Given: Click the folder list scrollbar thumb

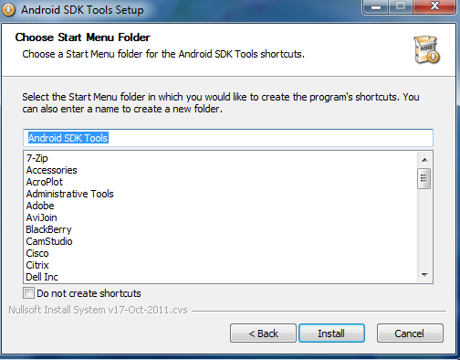Looking at the screenshot, I should (424, 178).
